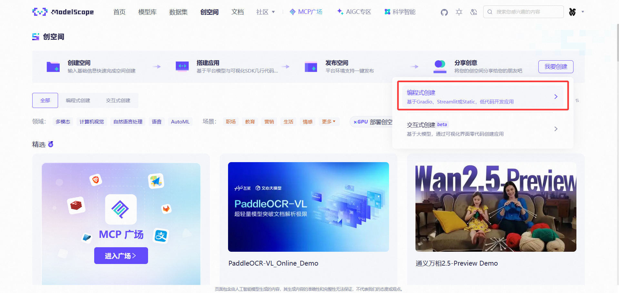Open the 文档 menu item

[x=238, y=12]
